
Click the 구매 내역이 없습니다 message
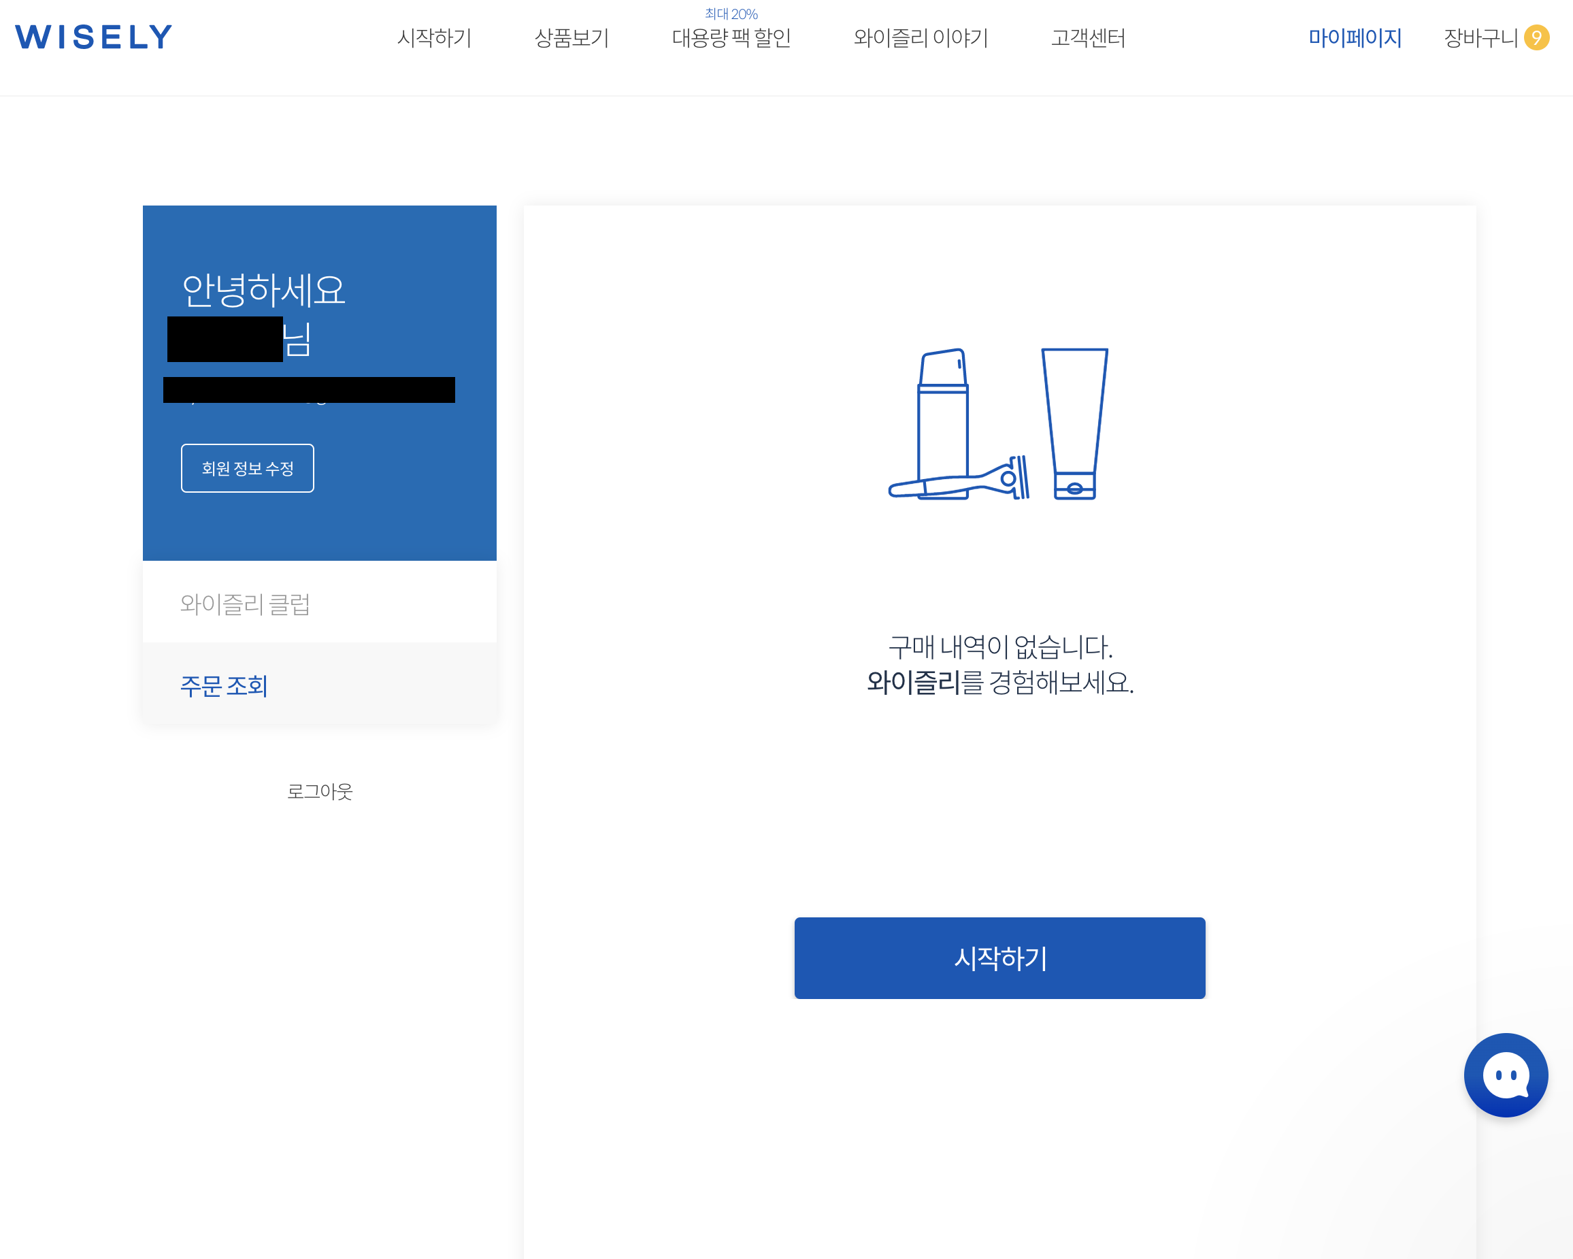(x=999, y=646)
